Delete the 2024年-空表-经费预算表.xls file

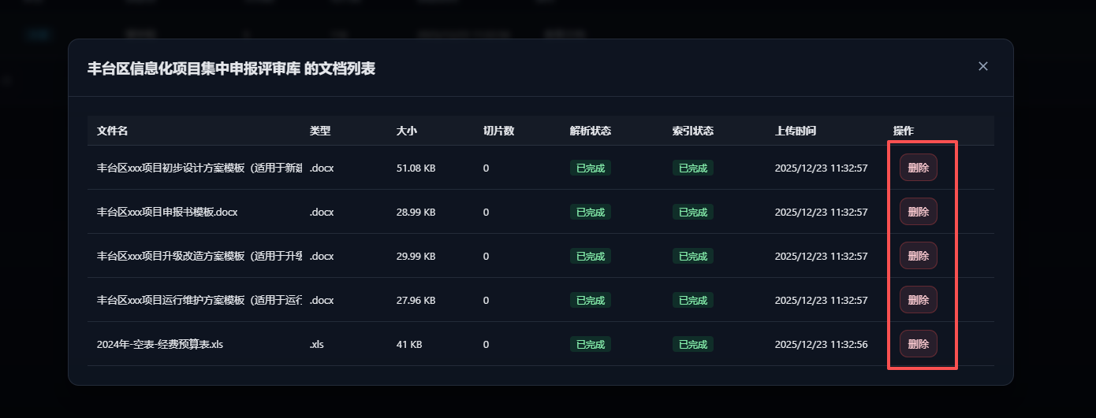918,344
